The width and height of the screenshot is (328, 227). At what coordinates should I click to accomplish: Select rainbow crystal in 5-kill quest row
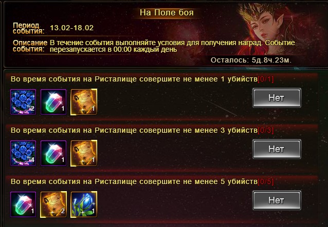coord(23,204)
